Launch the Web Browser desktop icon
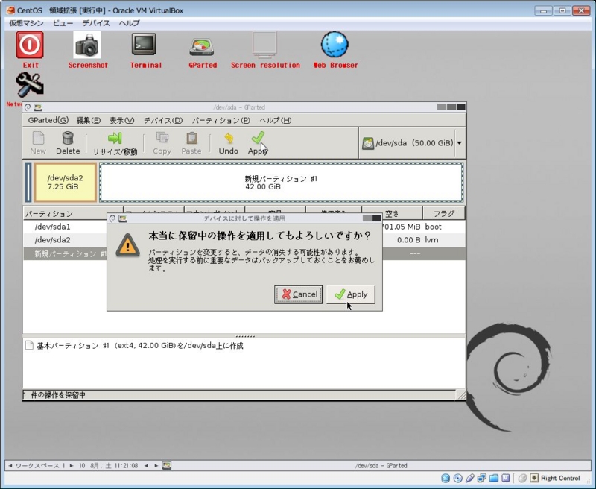Image resolution: width=596 pixels, height=489 pixels. pos(335,46)
